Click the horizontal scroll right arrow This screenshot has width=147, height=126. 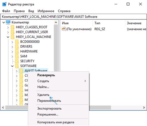pyautogui.click(x=144, y=107)
